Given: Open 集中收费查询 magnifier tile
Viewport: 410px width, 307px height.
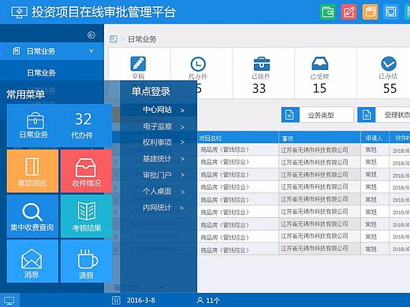Looking at the screenshot, I should 32,216.
